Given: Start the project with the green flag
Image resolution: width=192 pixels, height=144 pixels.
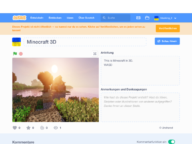Looking at the screenshot, I should (15, 54).
